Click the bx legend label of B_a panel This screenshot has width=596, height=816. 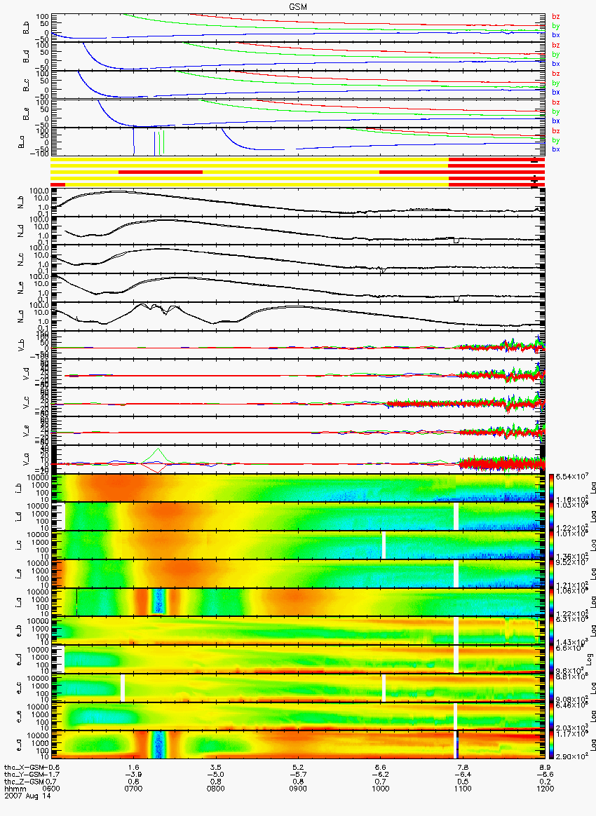coord(556,149)
